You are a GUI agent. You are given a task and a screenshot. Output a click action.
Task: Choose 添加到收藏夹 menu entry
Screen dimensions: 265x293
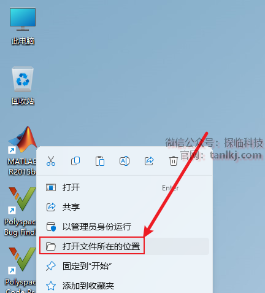click(125, 286)
